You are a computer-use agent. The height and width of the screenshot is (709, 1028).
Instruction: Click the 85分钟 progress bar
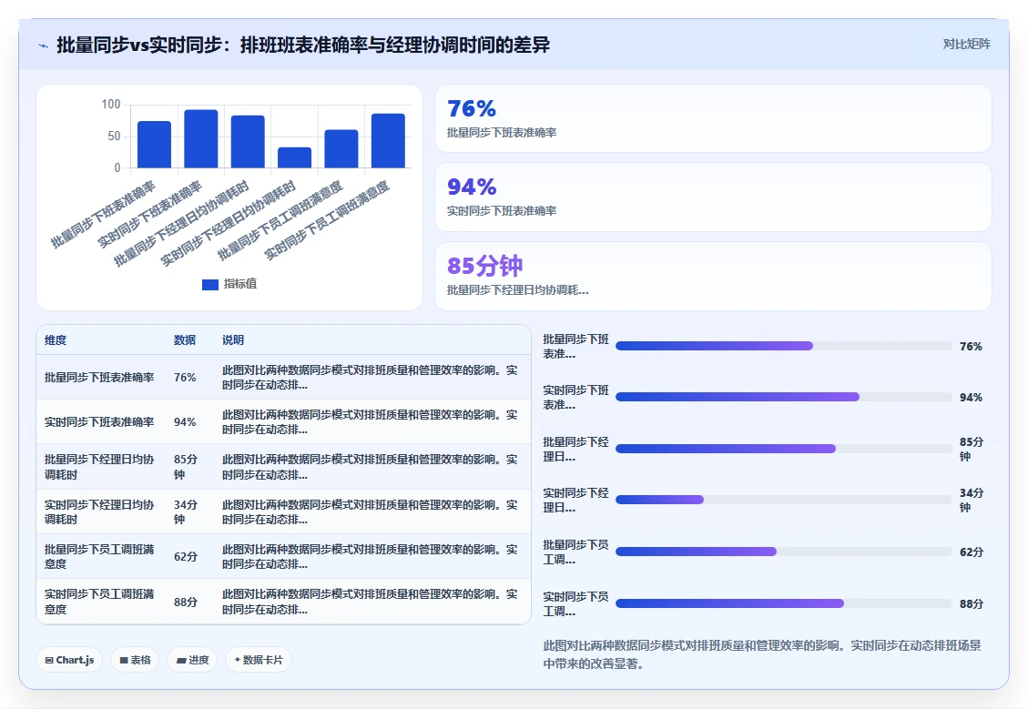pyautogui.click(x=783, y=449)
